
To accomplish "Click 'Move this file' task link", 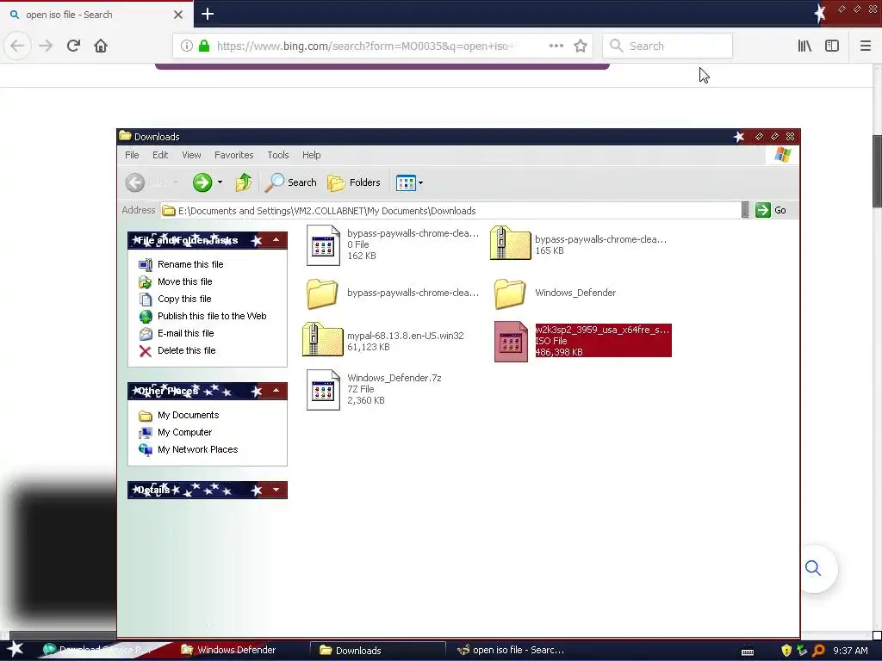I will click(x=184, y=281).
